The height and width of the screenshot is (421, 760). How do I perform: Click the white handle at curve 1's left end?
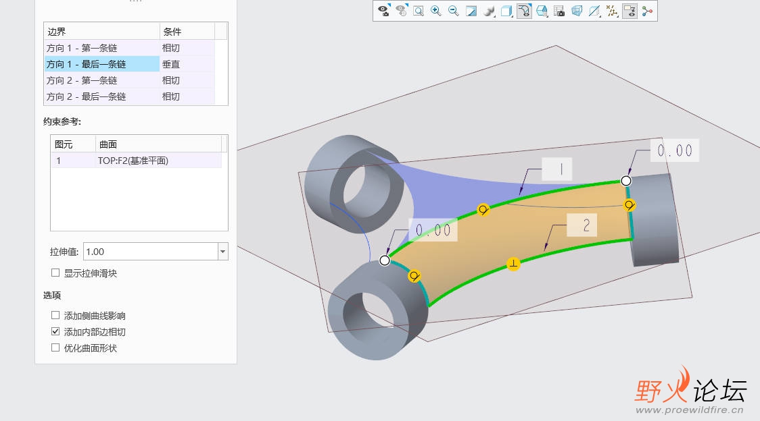point(384,260)
